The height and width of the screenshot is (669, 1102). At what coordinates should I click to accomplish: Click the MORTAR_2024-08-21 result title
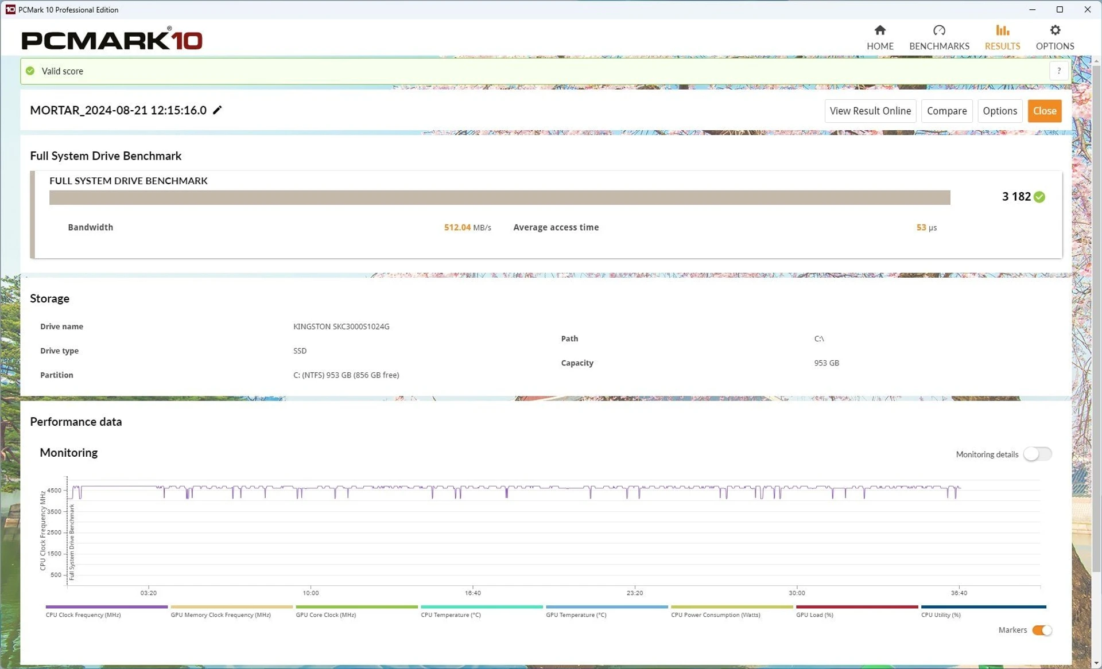point(118,110)
